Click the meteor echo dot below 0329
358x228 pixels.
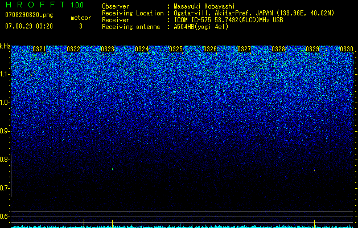314,170
